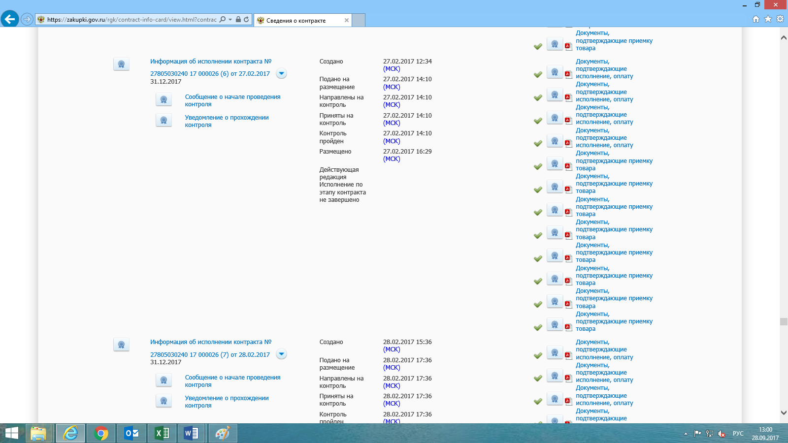The width and height of the screenshot is (788, 443).
Task: Open a new browser tab
Action: coord(359,20)
